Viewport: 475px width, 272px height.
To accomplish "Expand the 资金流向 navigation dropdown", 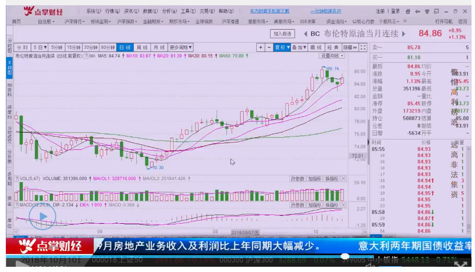I will click(336, 22).
